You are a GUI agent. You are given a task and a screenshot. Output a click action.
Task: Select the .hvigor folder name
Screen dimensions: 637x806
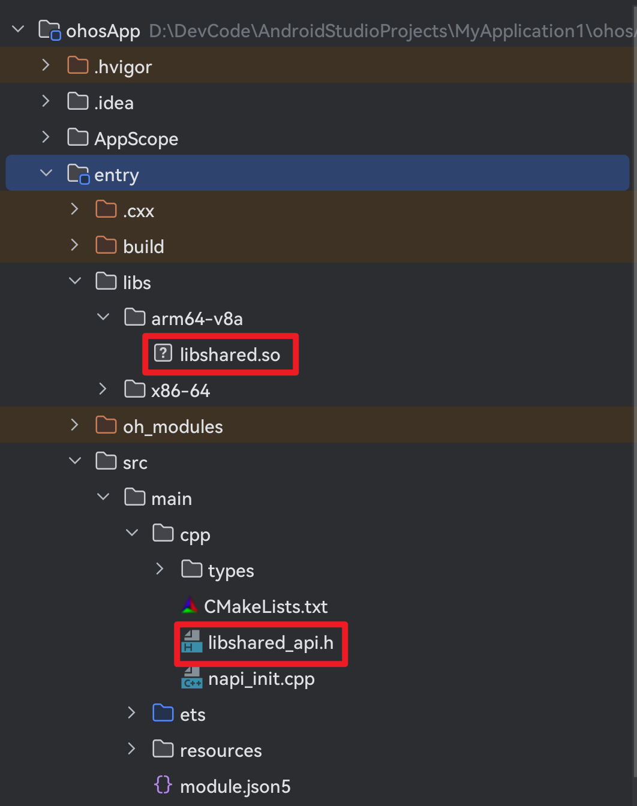pyautogui.click(x=123, y=67)
